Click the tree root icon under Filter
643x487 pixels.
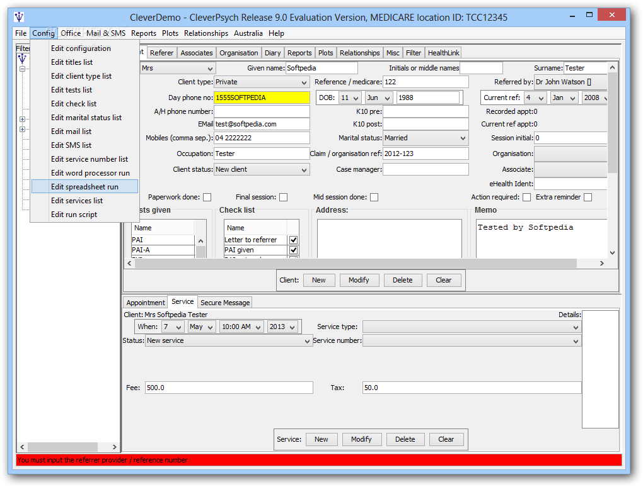tap(22, 59)
